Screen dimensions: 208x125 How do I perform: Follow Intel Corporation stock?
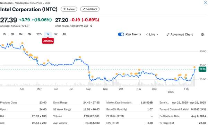69,9
